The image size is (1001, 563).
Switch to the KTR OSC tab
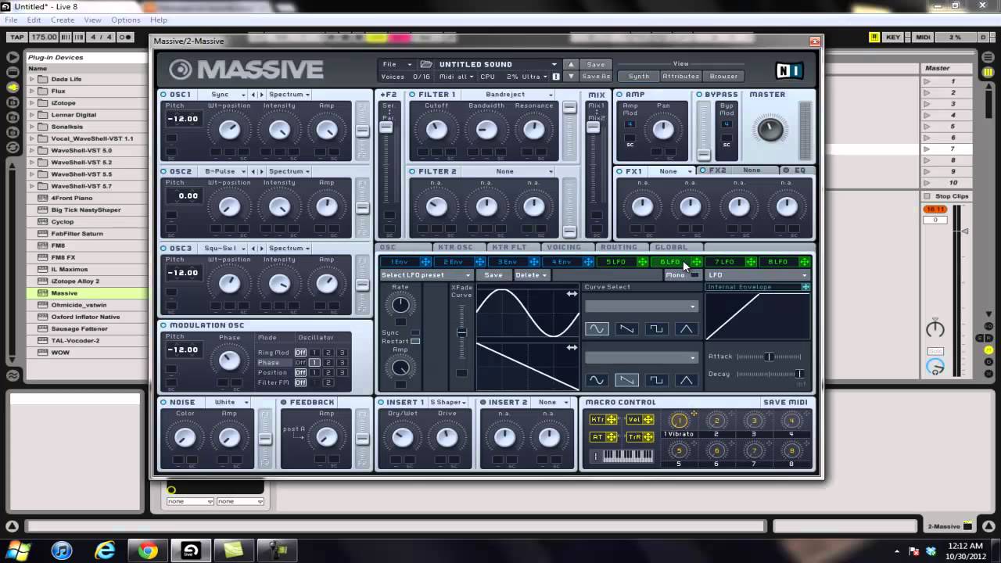click(455, 247)
